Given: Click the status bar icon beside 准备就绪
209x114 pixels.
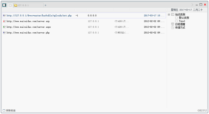Looking at the screenshot, I should 4,111.
